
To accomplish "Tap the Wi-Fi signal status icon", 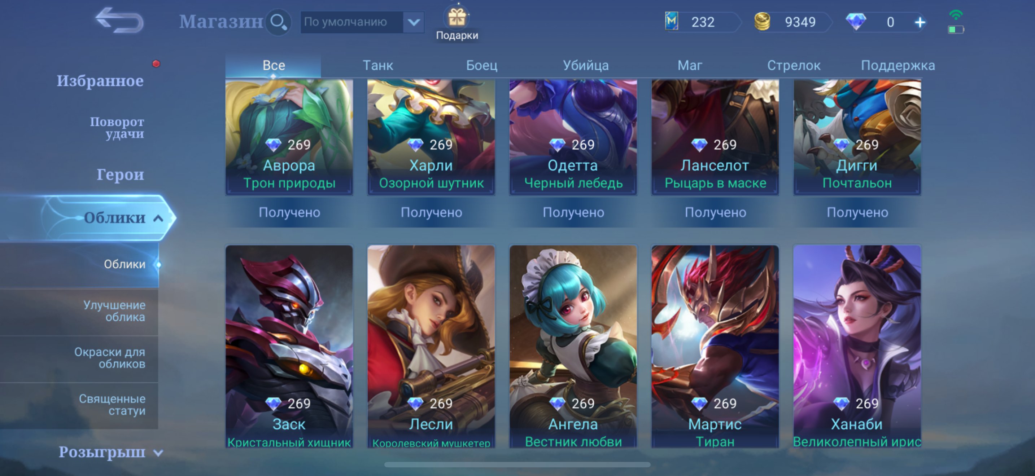I will pyautogui.click(x=956, y=15).
